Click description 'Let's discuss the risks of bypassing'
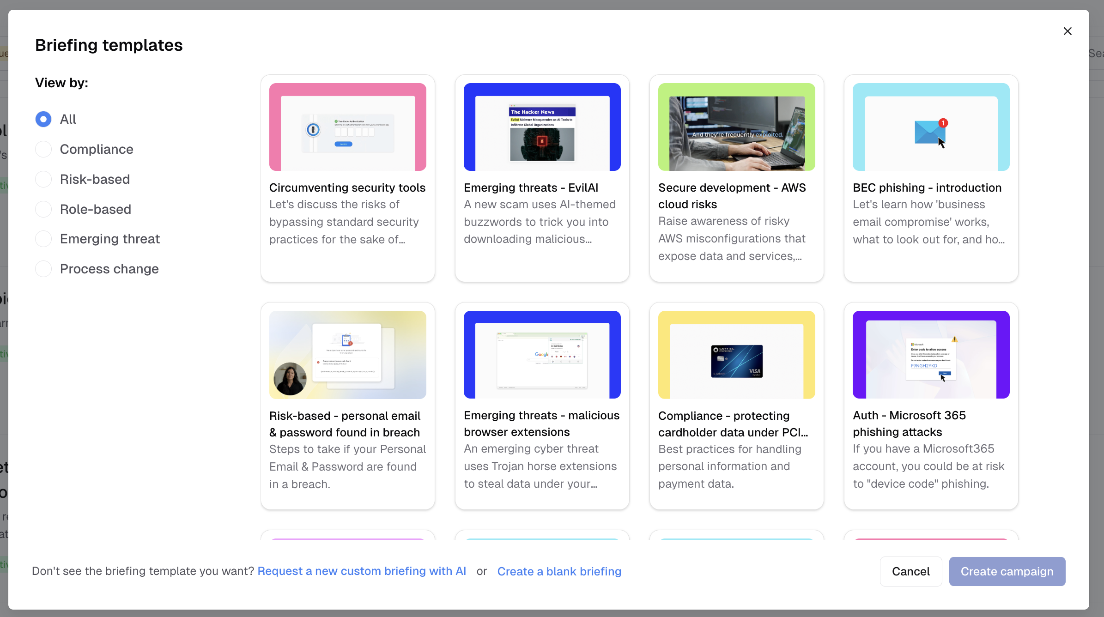Image resolution: width=1104 pixels, height=617 pixels. tap(344, 222)
